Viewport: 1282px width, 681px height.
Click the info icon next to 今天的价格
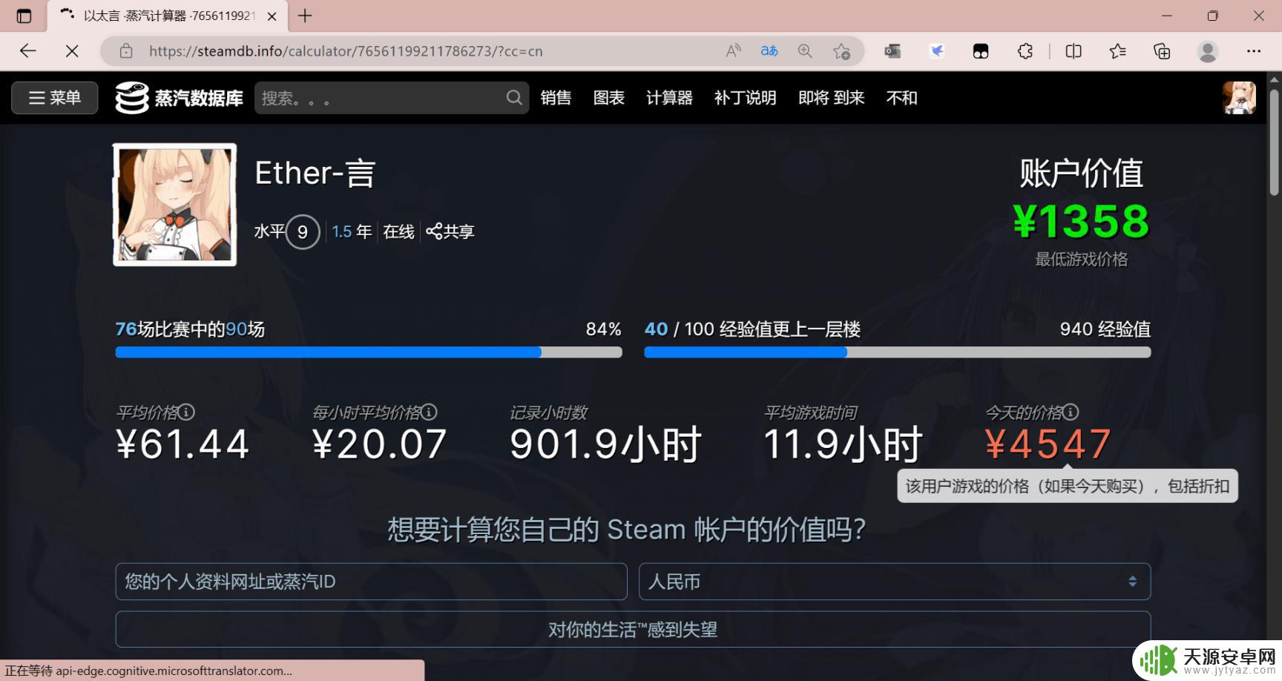pos(1071,412)
